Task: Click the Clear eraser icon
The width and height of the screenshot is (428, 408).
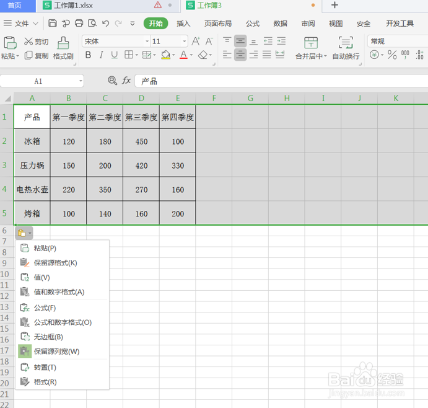Action: [203, 55]
